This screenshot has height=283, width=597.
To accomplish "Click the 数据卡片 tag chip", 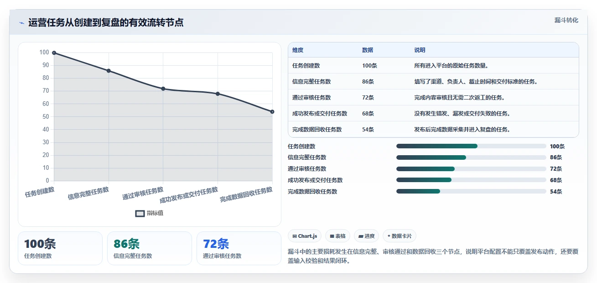I will [400, 236].
